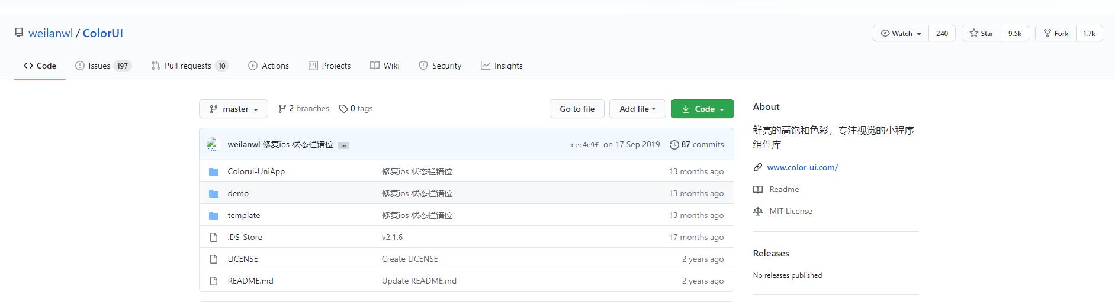Click the link icon beside www.color-ui.com
Image resolution: width=1115 pixels, height=302 pixels.
757,168
